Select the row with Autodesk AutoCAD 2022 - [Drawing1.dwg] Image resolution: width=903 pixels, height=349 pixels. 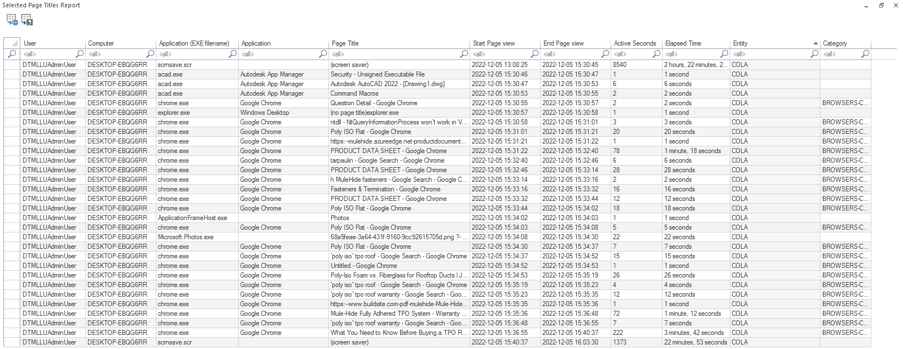click(387, 84)
